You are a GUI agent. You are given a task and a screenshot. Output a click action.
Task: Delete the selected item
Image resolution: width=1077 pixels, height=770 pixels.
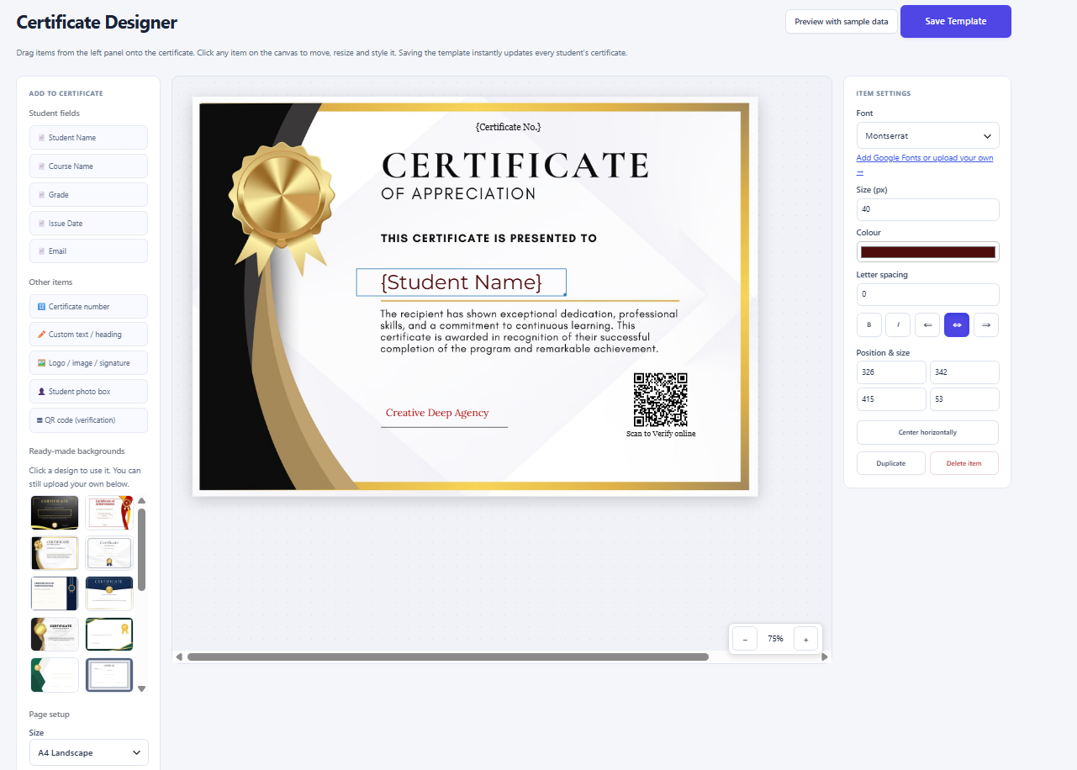tap(963, 463)
